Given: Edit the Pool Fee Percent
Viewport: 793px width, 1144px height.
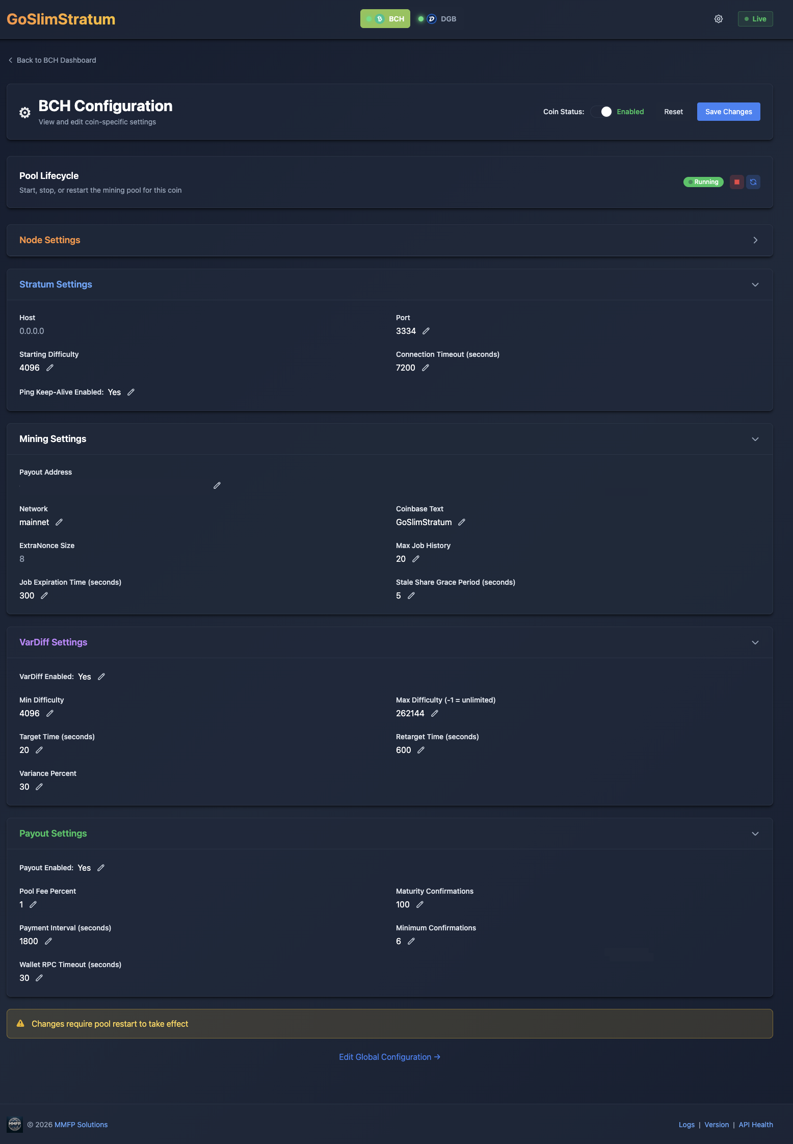Looking at the screenshot, I should click(x=33, y=904).
